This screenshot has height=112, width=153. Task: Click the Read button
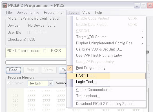point(13,70)
